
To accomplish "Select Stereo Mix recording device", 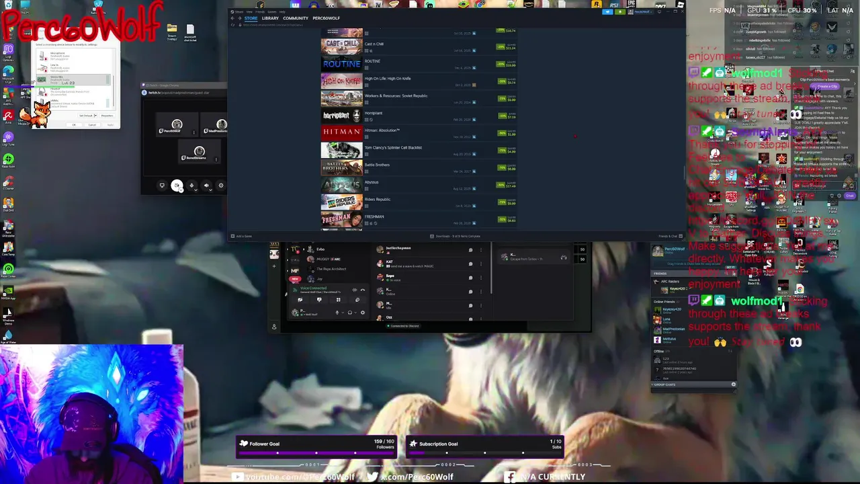I will (73, 79).
